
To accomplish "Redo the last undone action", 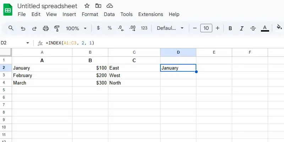I will pos(34,28).
